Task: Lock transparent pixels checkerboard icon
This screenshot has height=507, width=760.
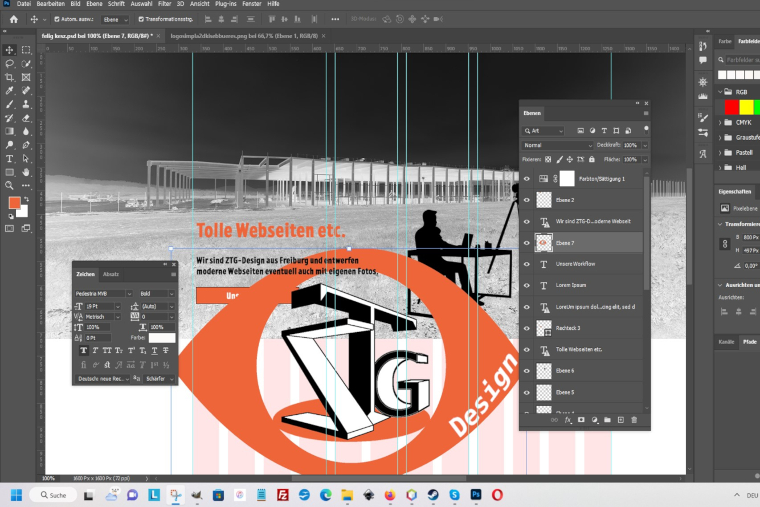Action: (548, 160)
